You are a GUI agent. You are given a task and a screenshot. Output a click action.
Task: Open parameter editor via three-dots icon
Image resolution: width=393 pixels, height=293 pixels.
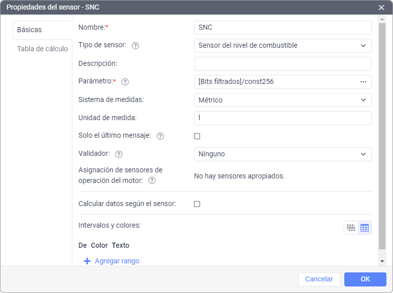click(363, 82)
